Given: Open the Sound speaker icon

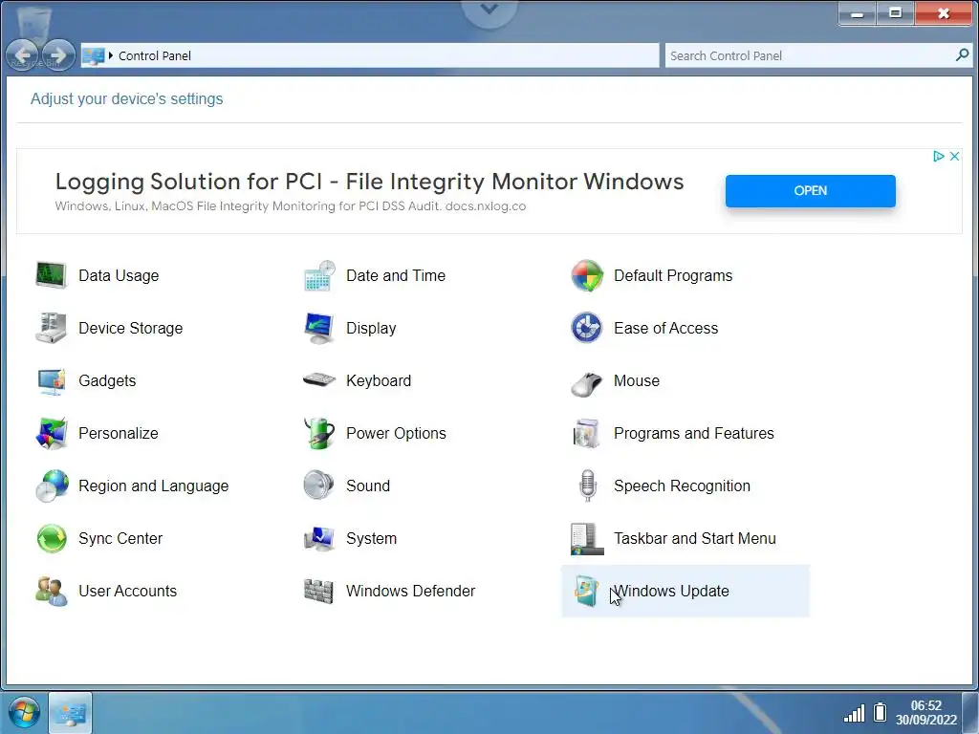Looking at the screenshot, I should pyautogui.click(x=319, y=486).
